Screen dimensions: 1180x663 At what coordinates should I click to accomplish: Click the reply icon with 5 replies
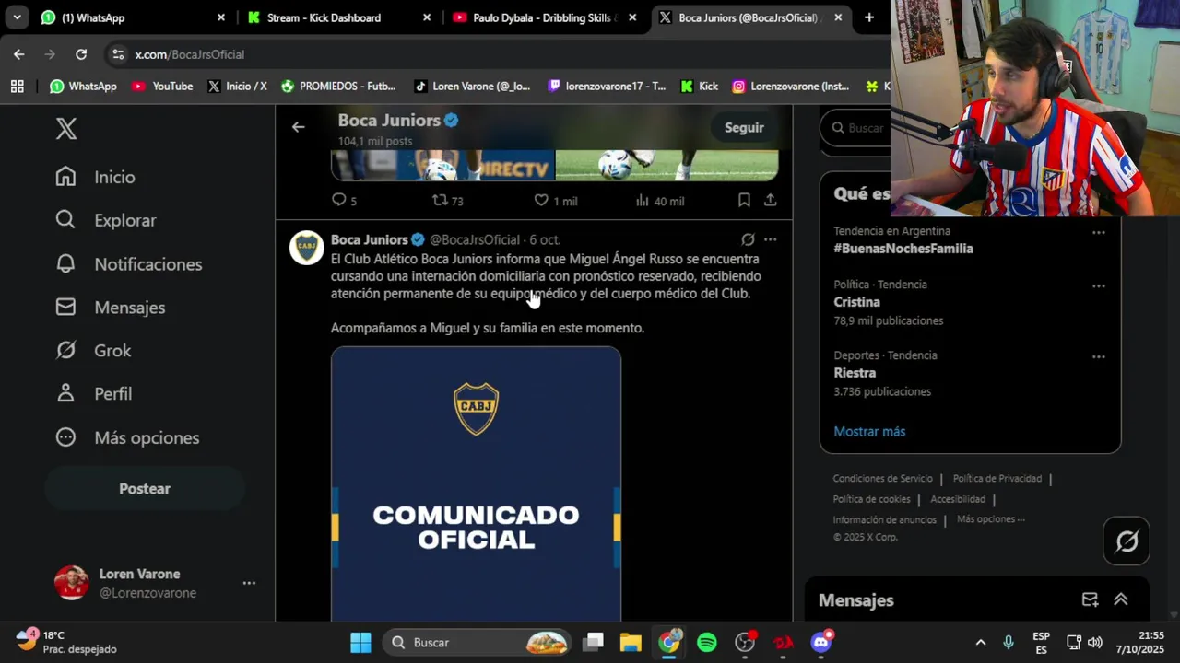tap(338, 200)
